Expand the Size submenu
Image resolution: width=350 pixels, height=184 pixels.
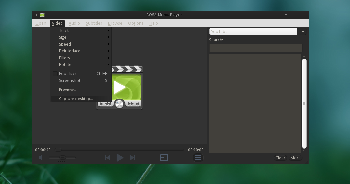81,37
